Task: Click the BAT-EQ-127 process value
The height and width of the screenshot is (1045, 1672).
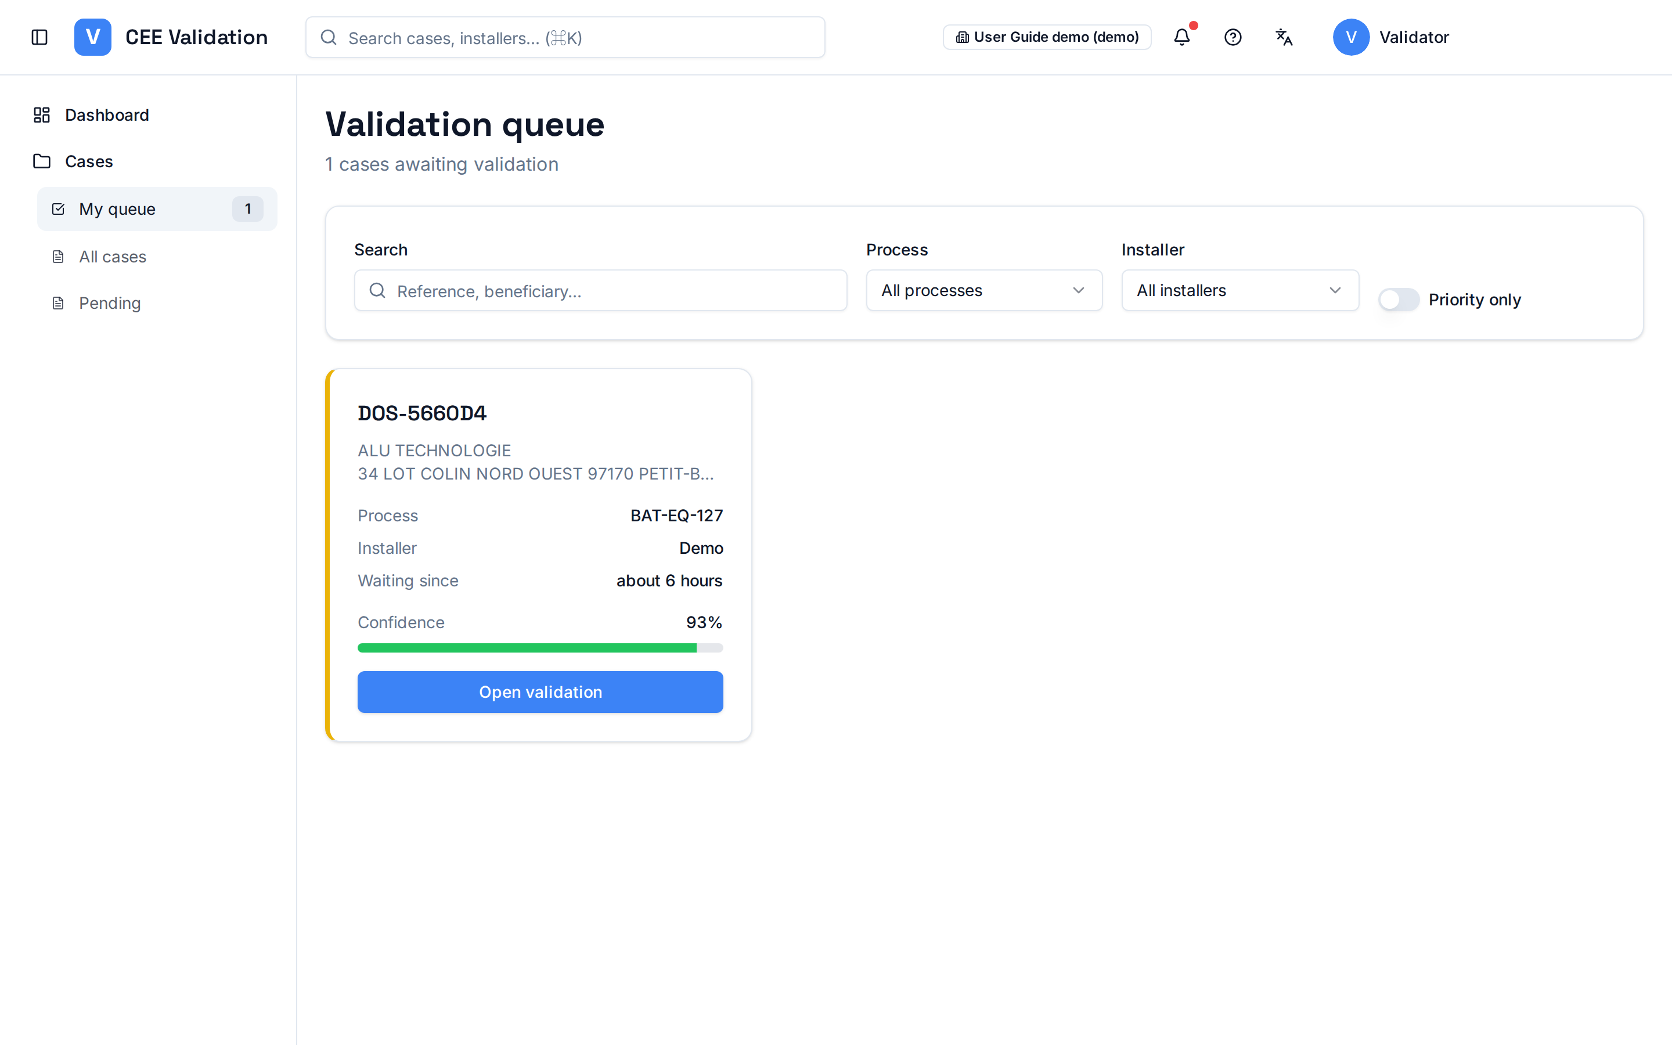Action: [676, 516]
